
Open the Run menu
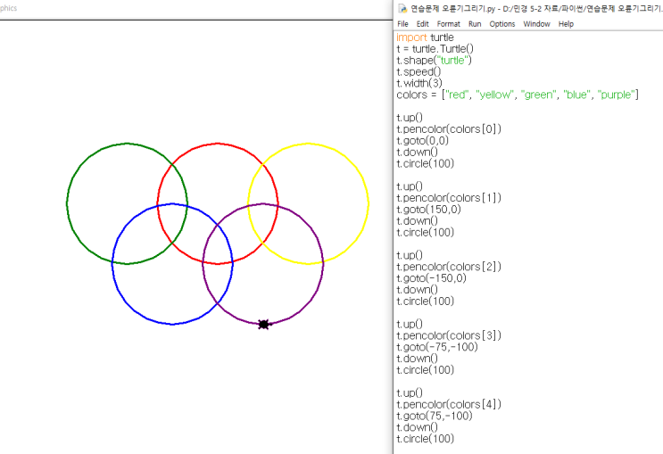pos(475,24)
